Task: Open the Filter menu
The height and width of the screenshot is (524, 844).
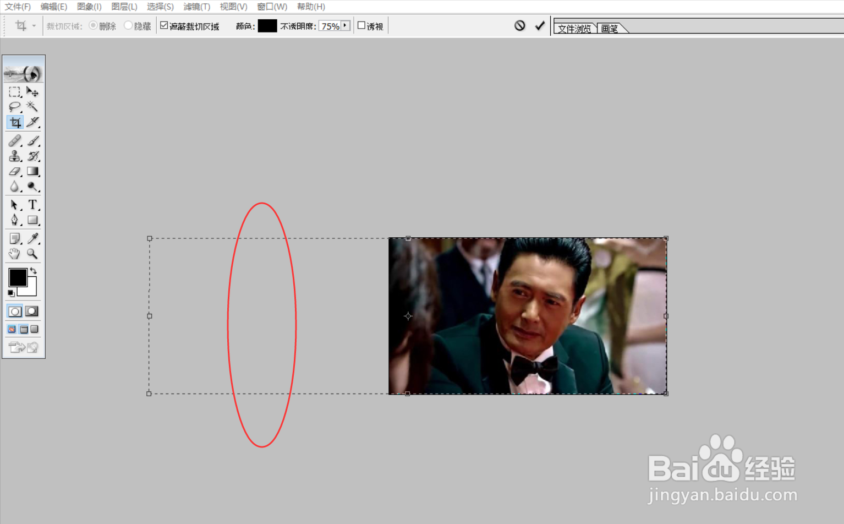Action: coord(197,7)
